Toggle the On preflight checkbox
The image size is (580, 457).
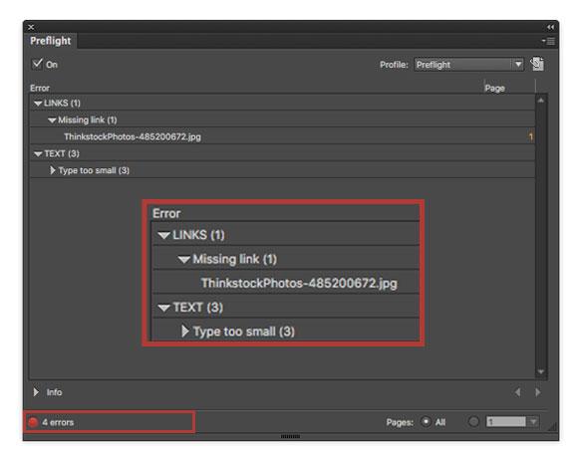(x=37, y=64)
